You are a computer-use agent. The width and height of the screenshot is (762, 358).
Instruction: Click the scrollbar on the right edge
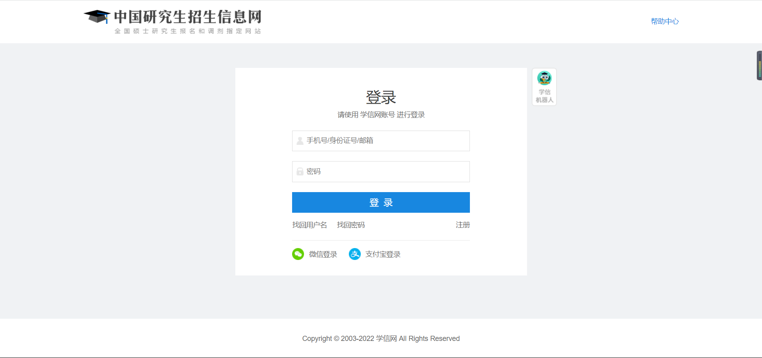[x=759, y=65]
